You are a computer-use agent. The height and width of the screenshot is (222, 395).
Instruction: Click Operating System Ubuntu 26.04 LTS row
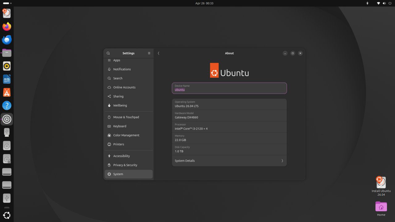229,104
